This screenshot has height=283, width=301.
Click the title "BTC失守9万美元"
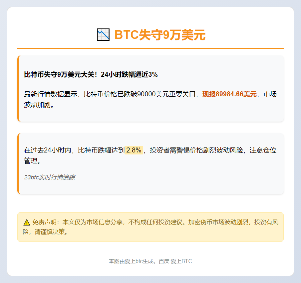(x=160, y=35)
